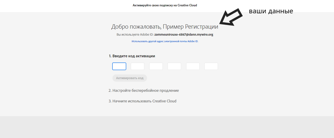Viewport: 334px width, 138px height.
Task: Click the third activation code input box
Action: click(x=156, y=66)
